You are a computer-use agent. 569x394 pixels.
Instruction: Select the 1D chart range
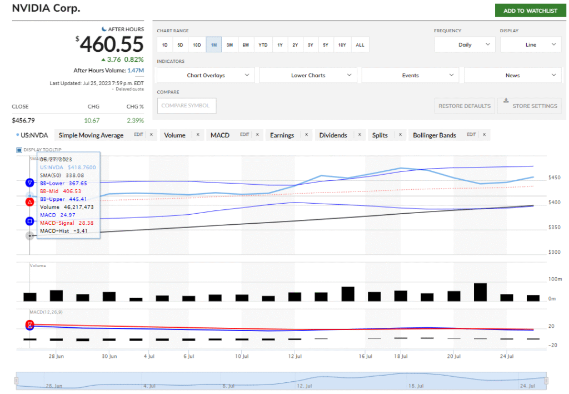tap(164, 45)
